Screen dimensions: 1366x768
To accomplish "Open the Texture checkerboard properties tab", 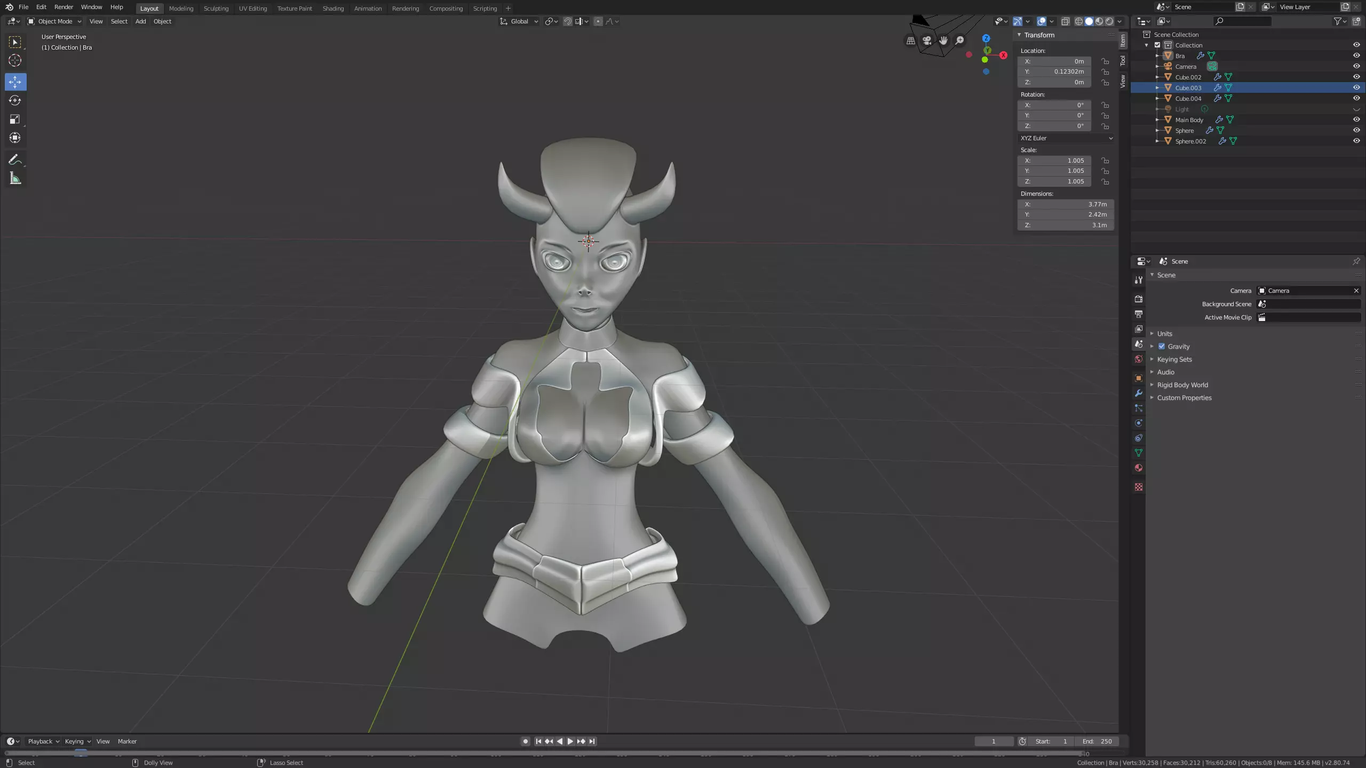I will pos(1138,487).
